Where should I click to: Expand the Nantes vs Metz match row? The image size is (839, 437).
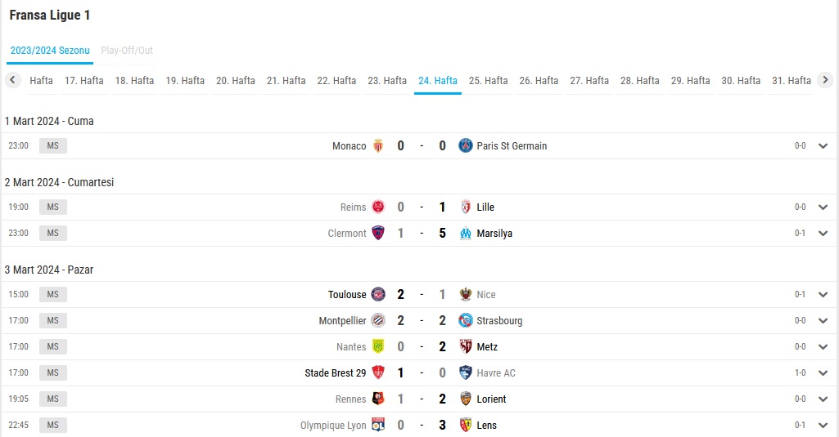[x=823, y=346]
